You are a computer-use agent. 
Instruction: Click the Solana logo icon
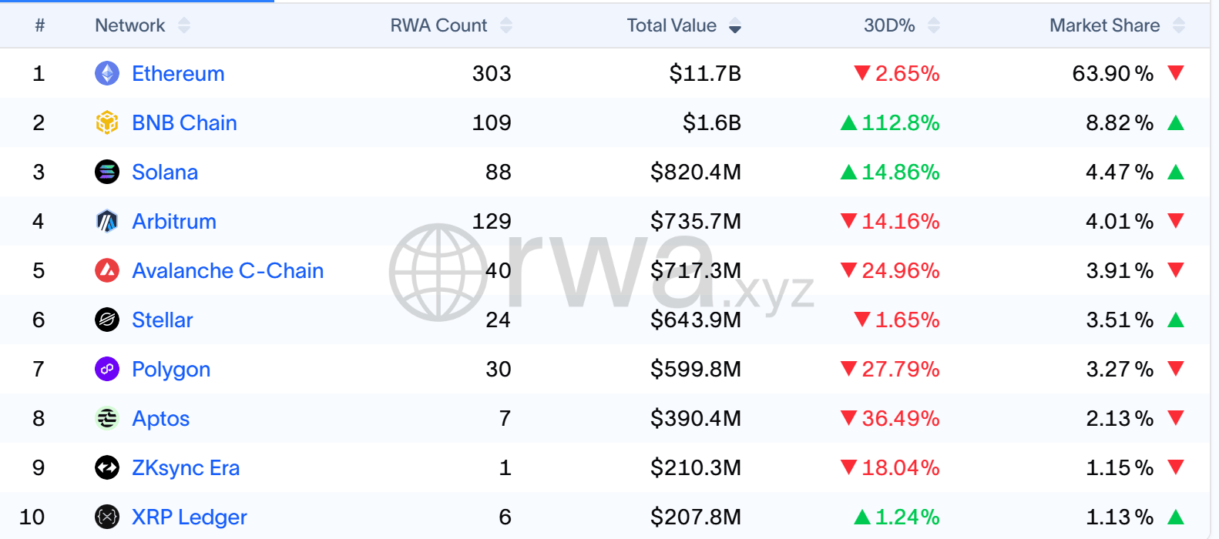(107, 172)
